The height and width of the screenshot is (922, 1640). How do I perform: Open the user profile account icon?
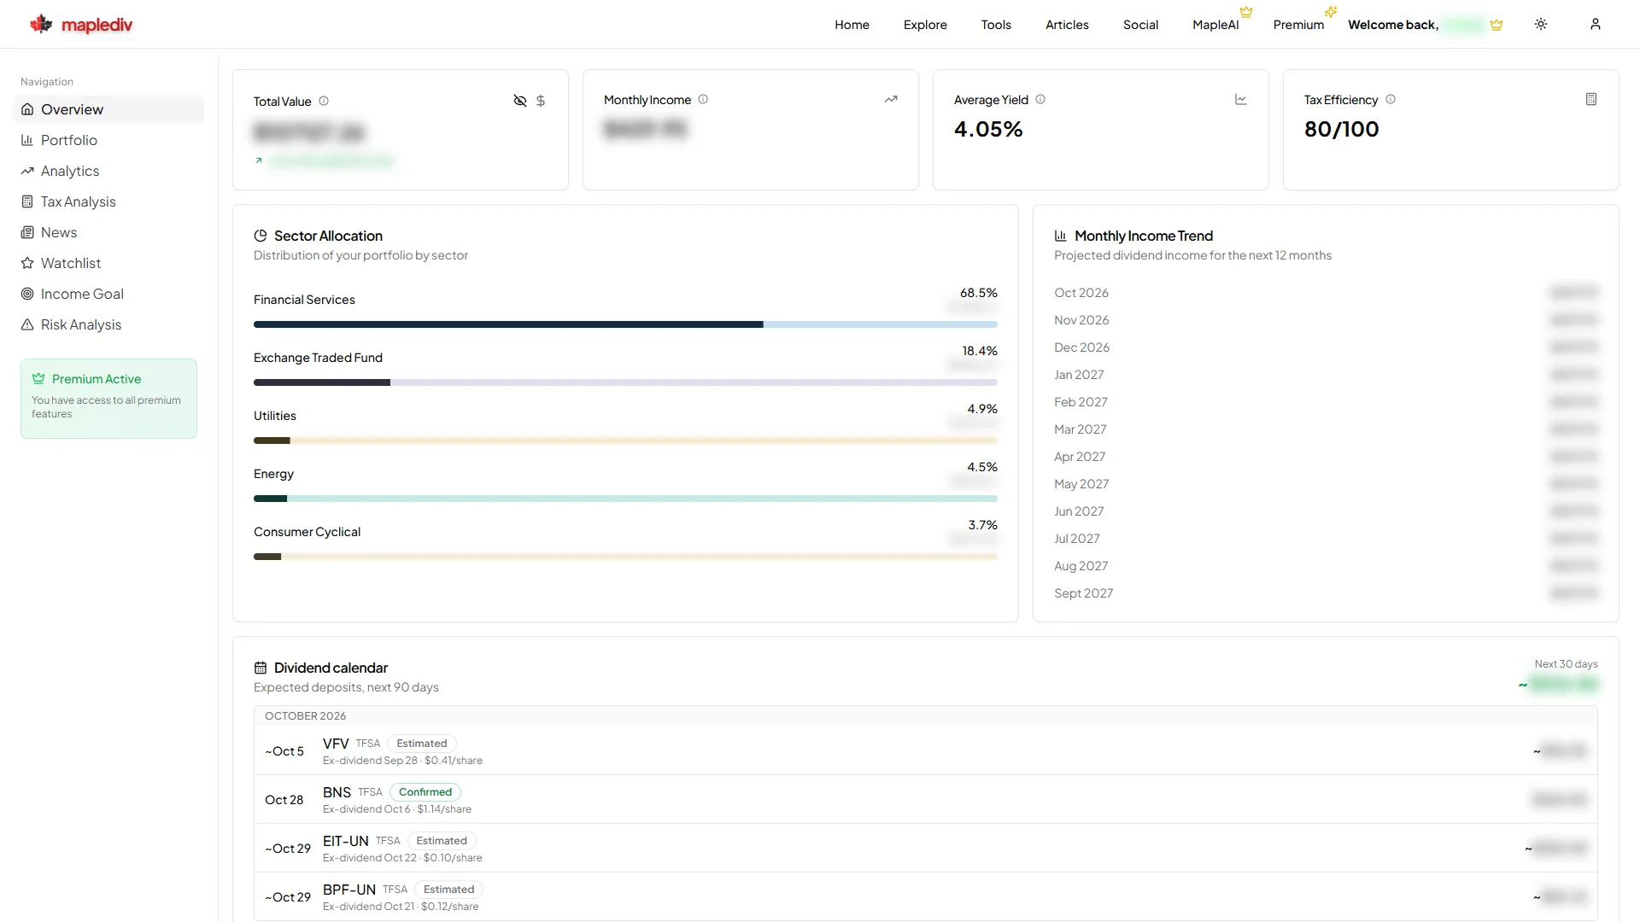pos(1596,24)
